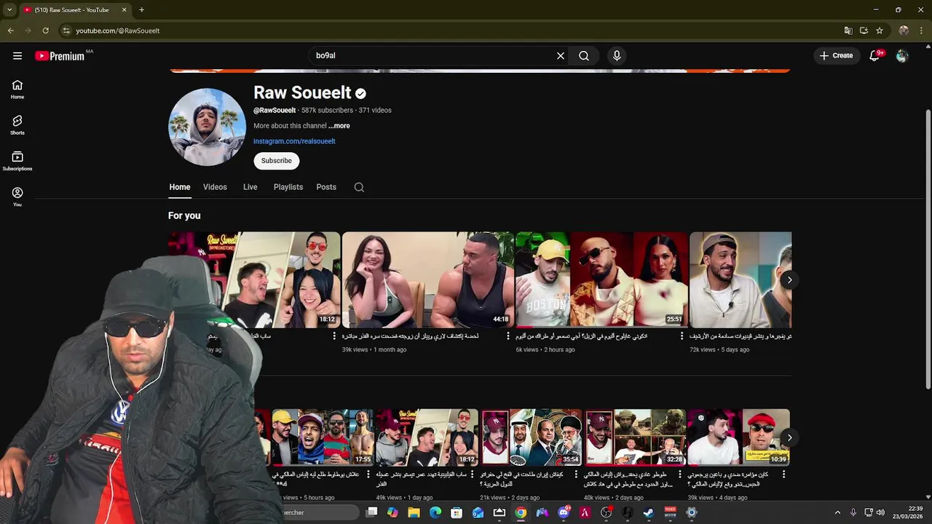Open Chrome's three-dot menu

(920, 31)
